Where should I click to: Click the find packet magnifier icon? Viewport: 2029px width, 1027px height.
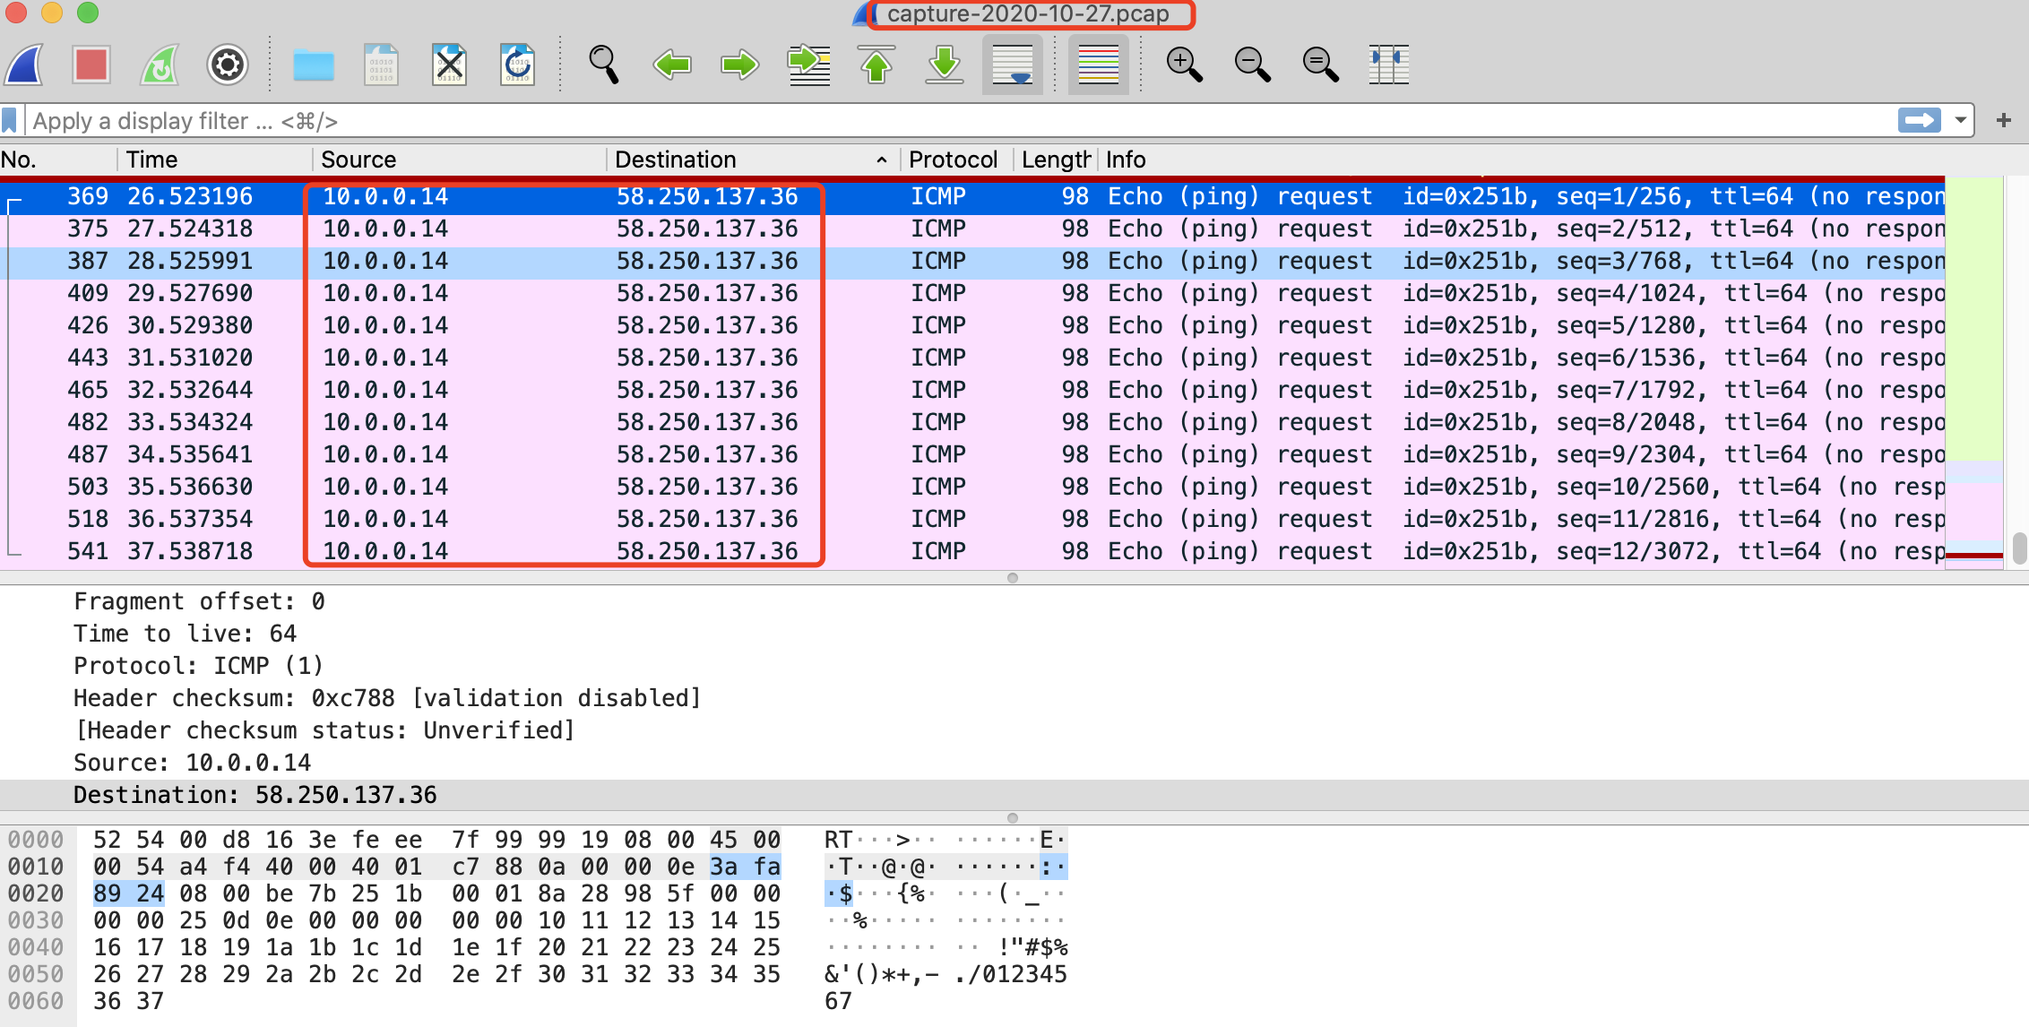(603, 65)
